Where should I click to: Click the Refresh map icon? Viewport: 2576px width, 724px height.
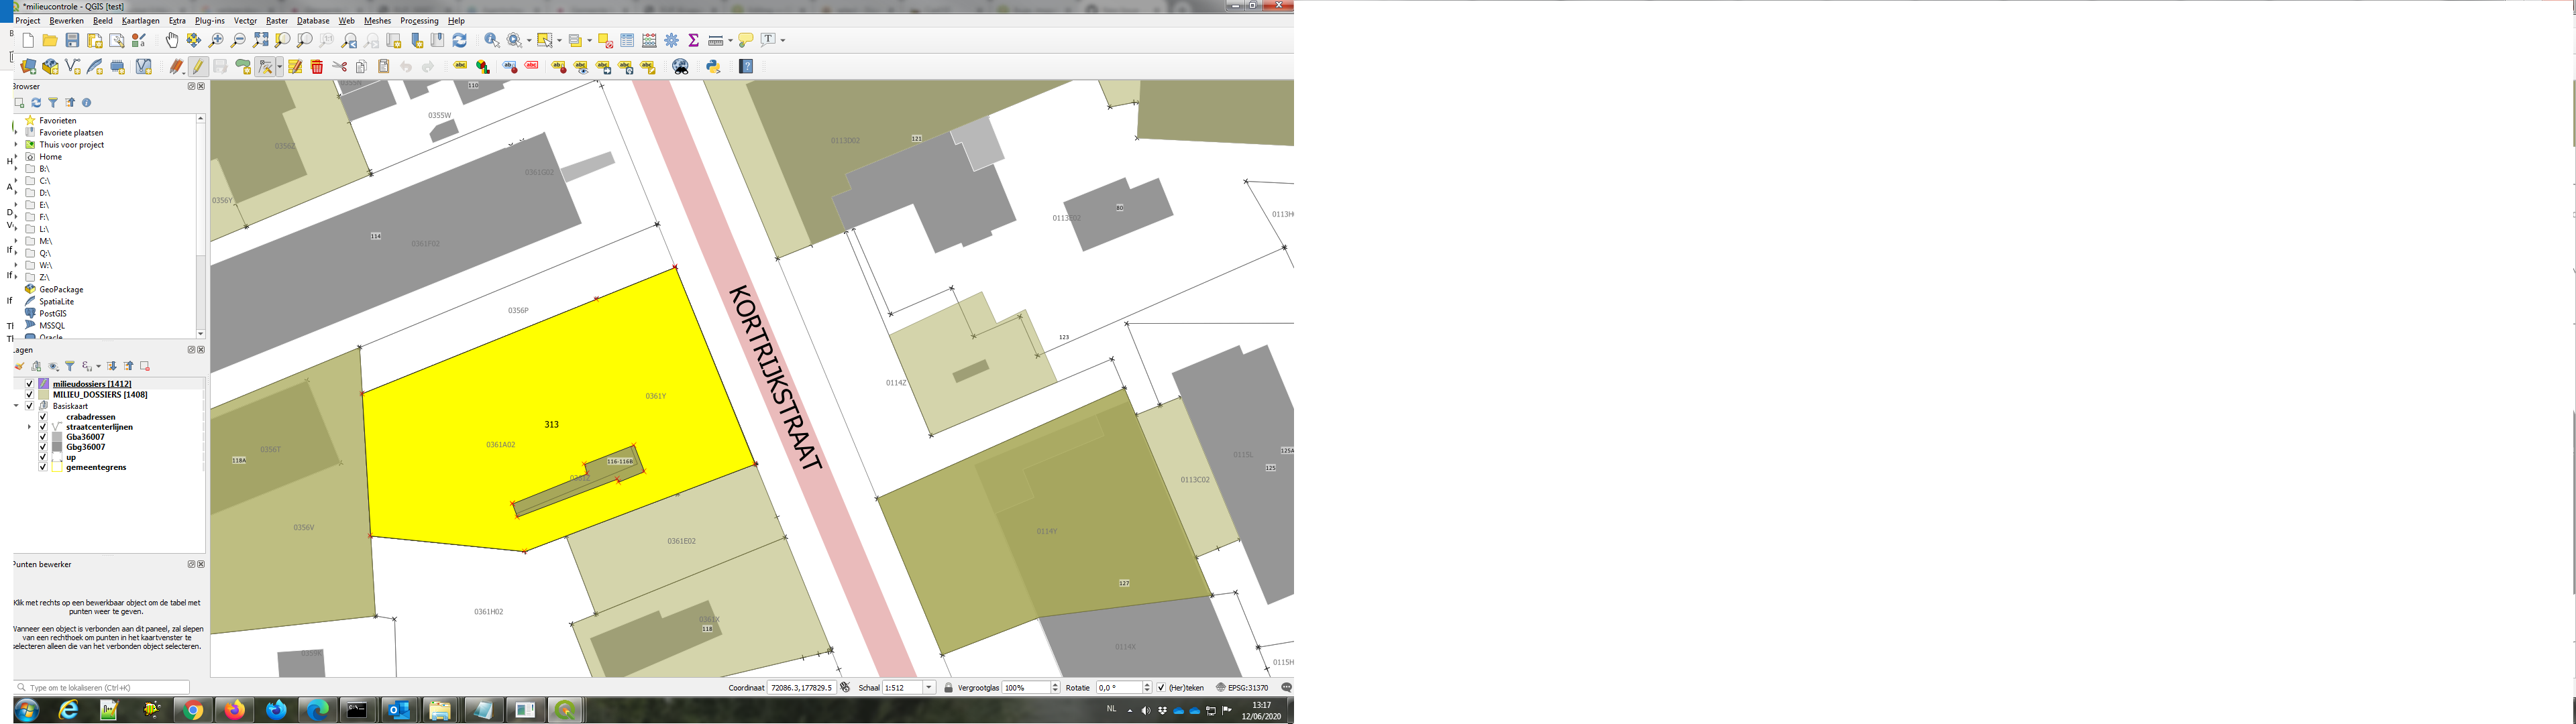(x=460, y=41)
